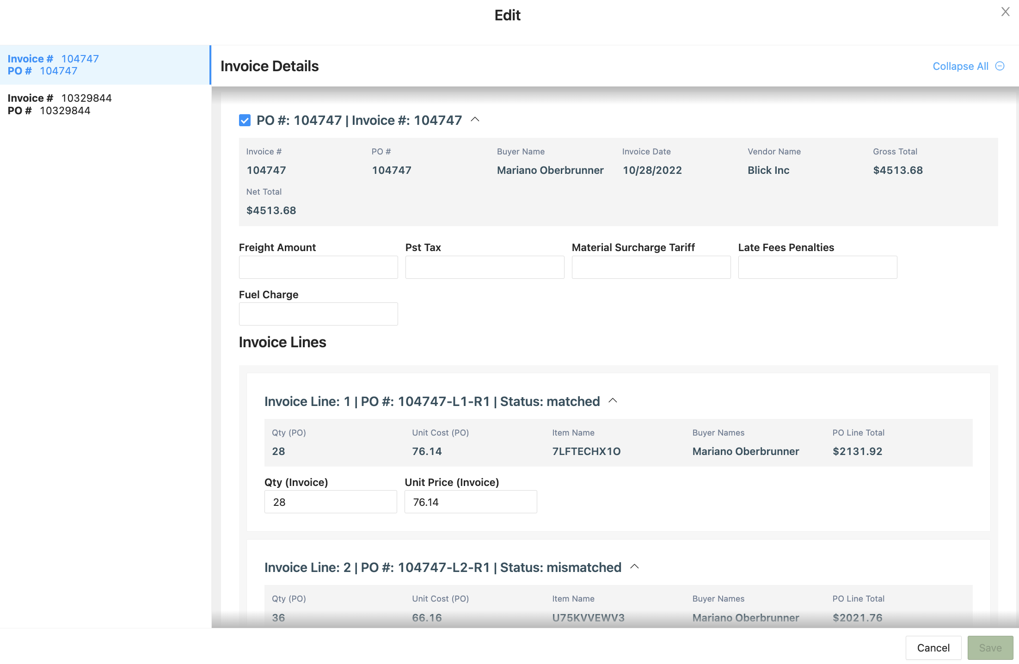Select Invoice # 104747 in sidebar
The image size is (1019, 664).
point(105,65)
